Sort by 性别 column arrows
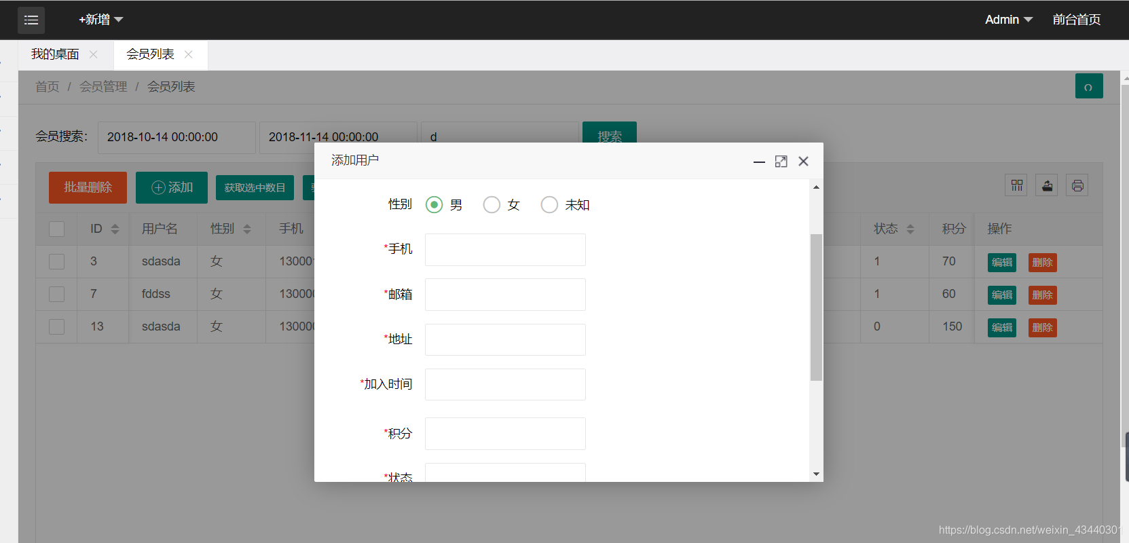 [x=247, y=229]
